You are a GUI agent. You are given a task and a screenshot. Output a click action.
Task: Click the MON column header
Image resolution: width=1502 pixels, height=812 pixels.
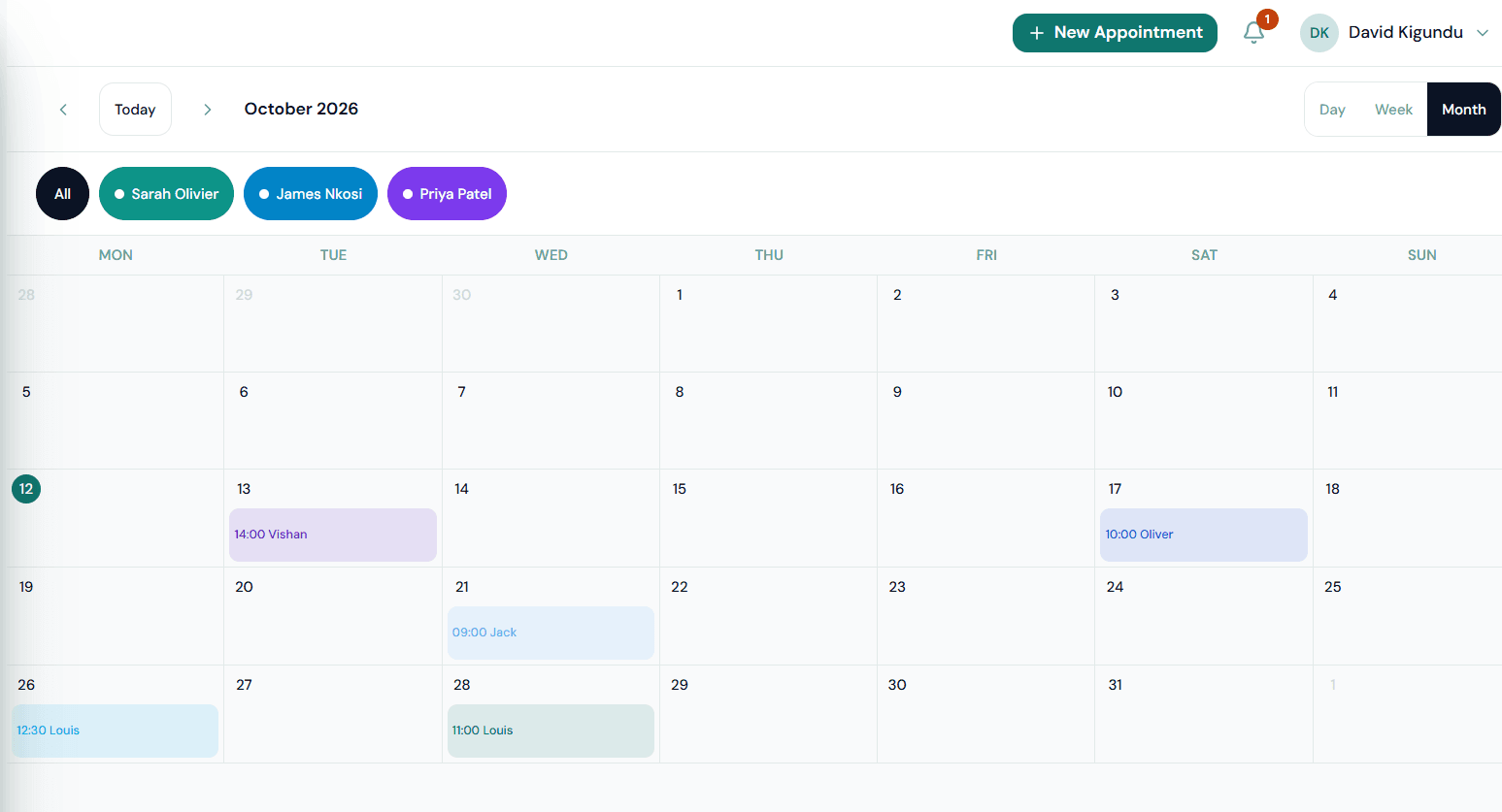pos(116,255)
